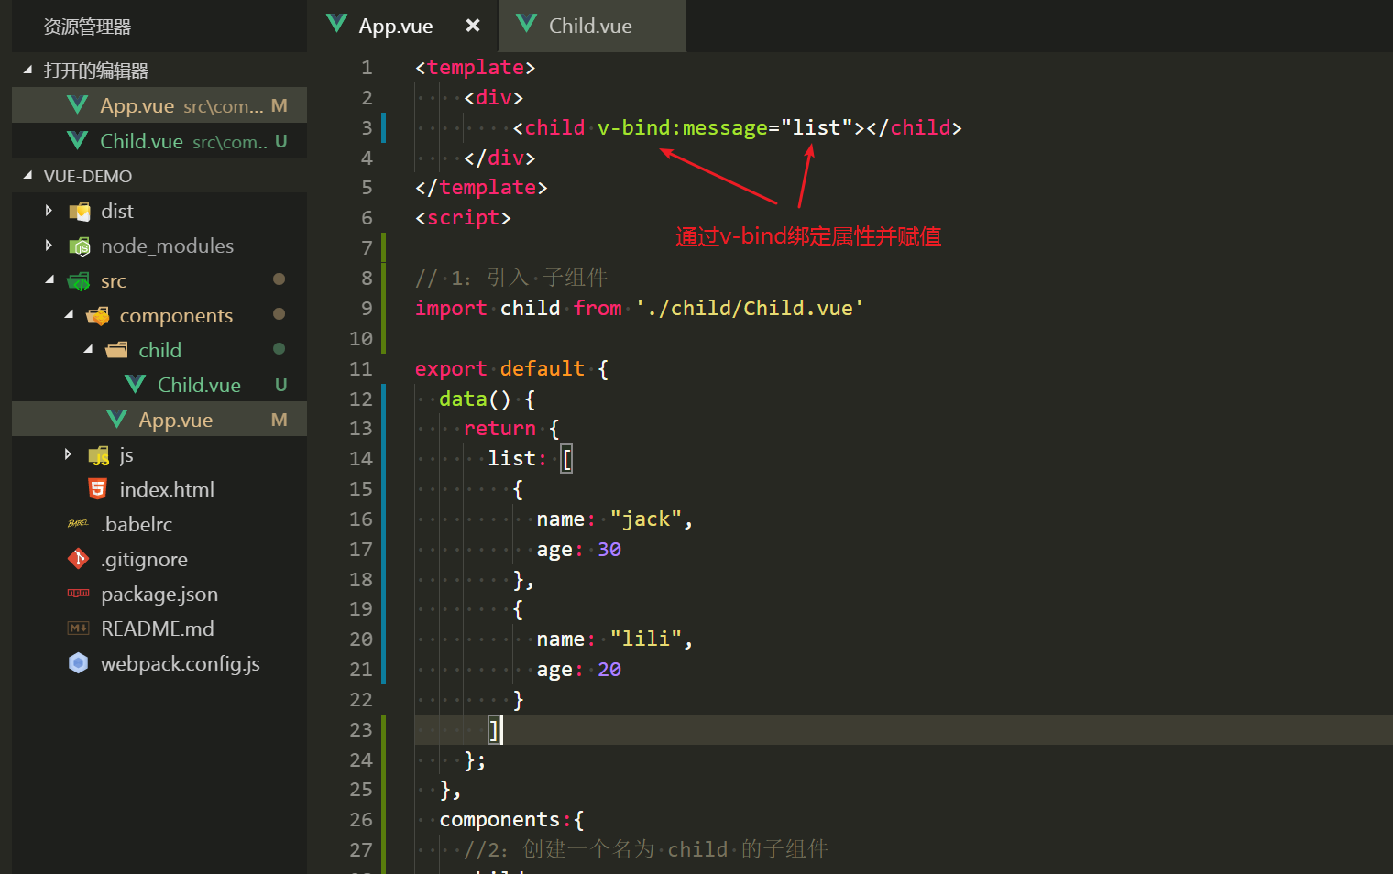Click the components:{ code line
Image resolution: width=1393 pixels, height=874 pixels.
click(x=511, y=820)
